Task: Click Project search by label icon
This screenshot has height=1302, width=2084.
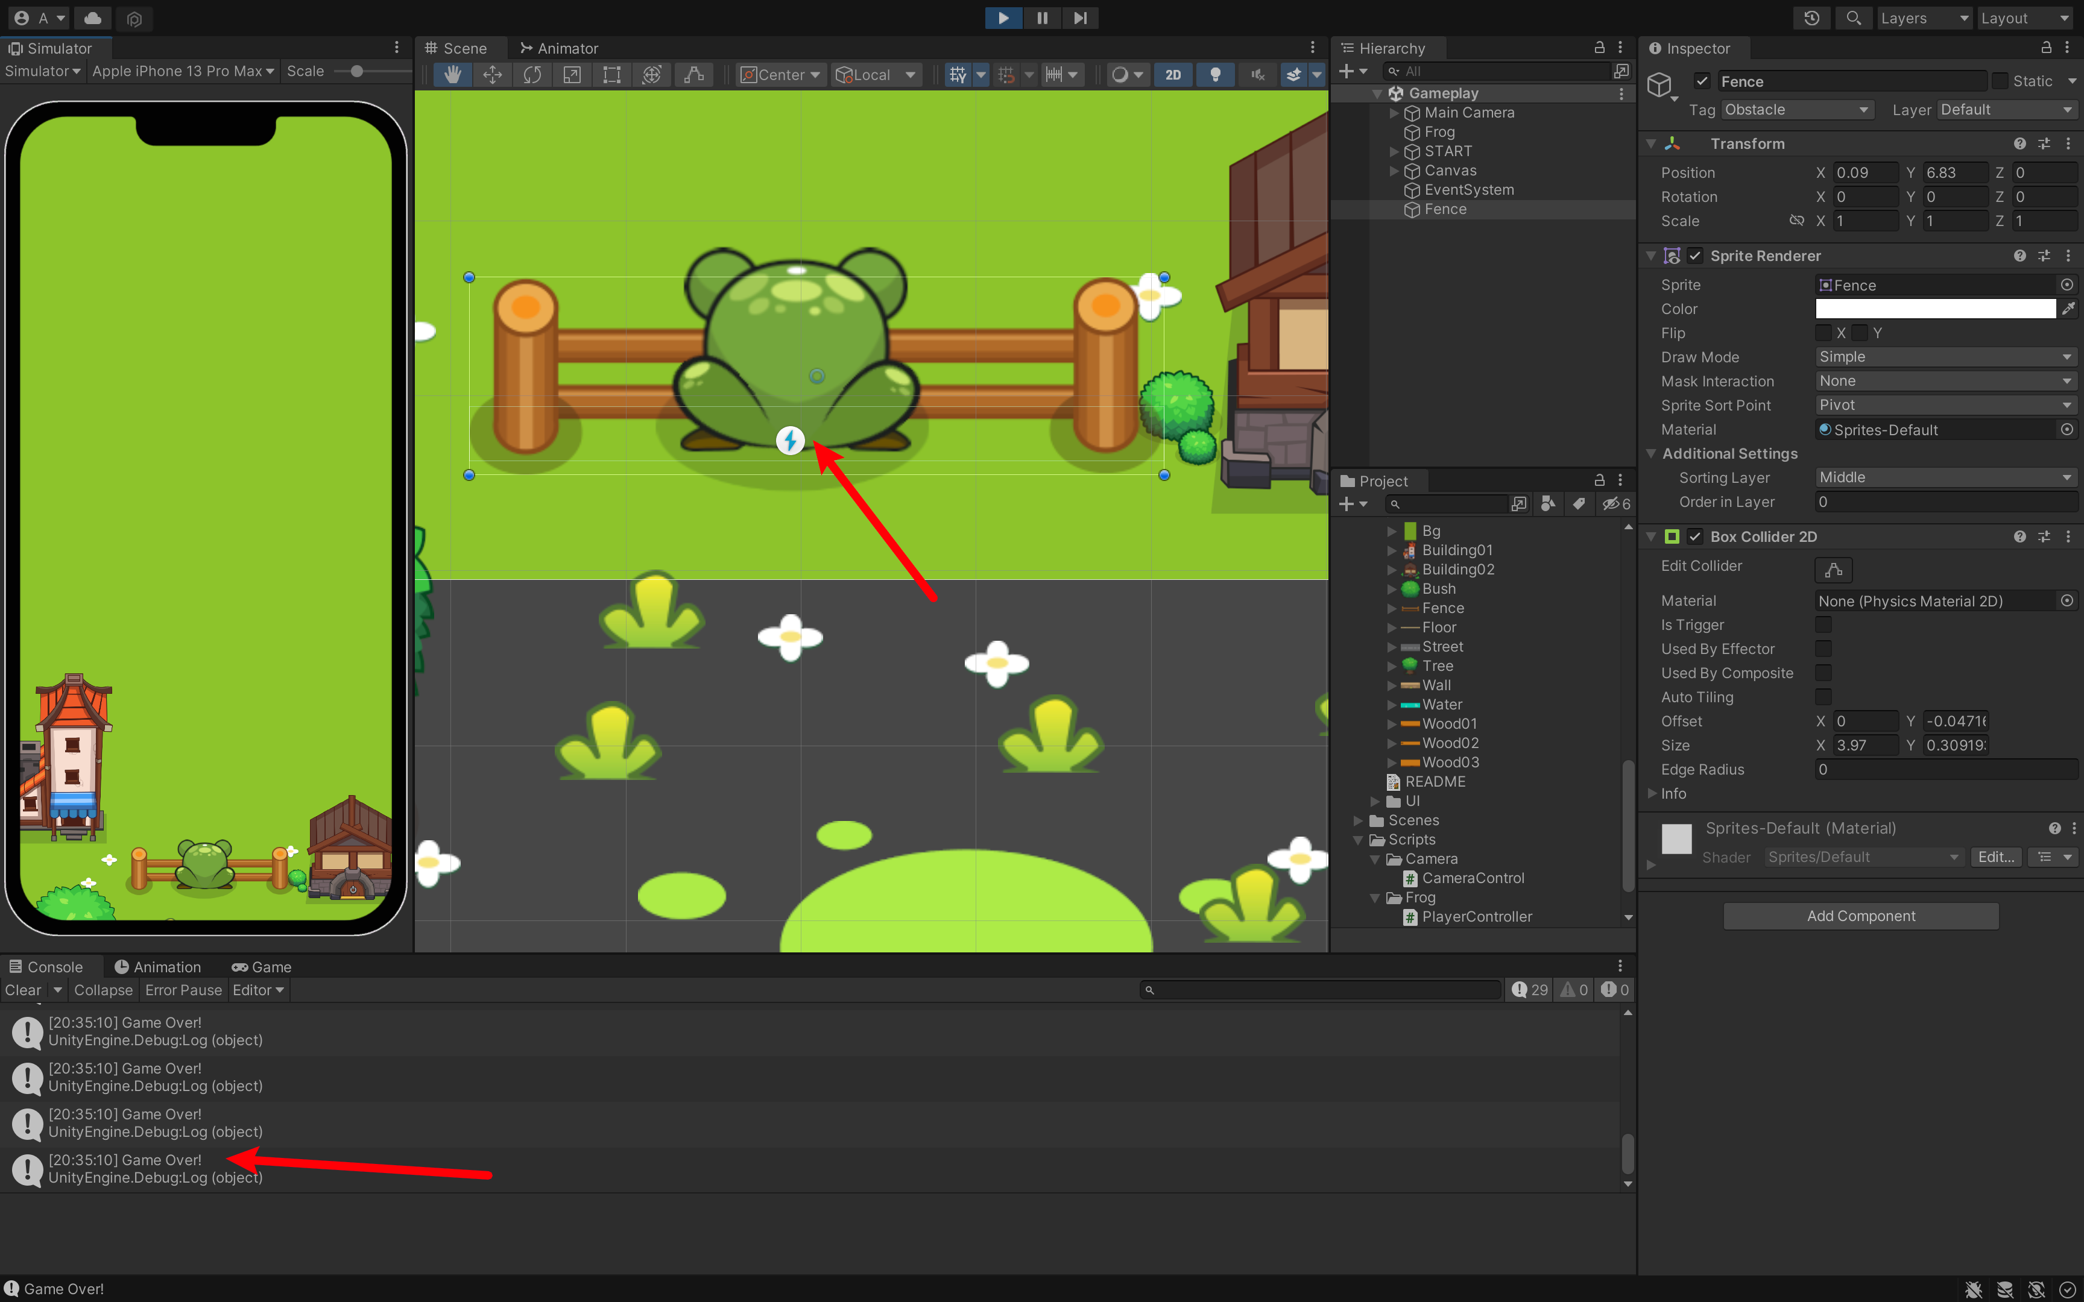Action: coord(1579,504)
